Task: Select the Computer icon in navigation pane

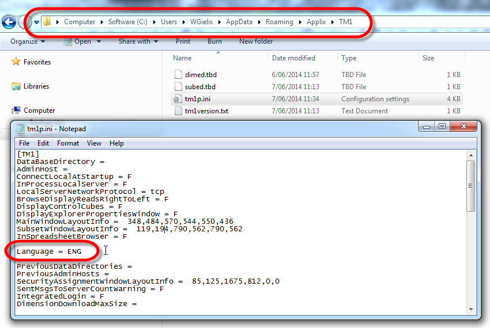Action: 16,110
